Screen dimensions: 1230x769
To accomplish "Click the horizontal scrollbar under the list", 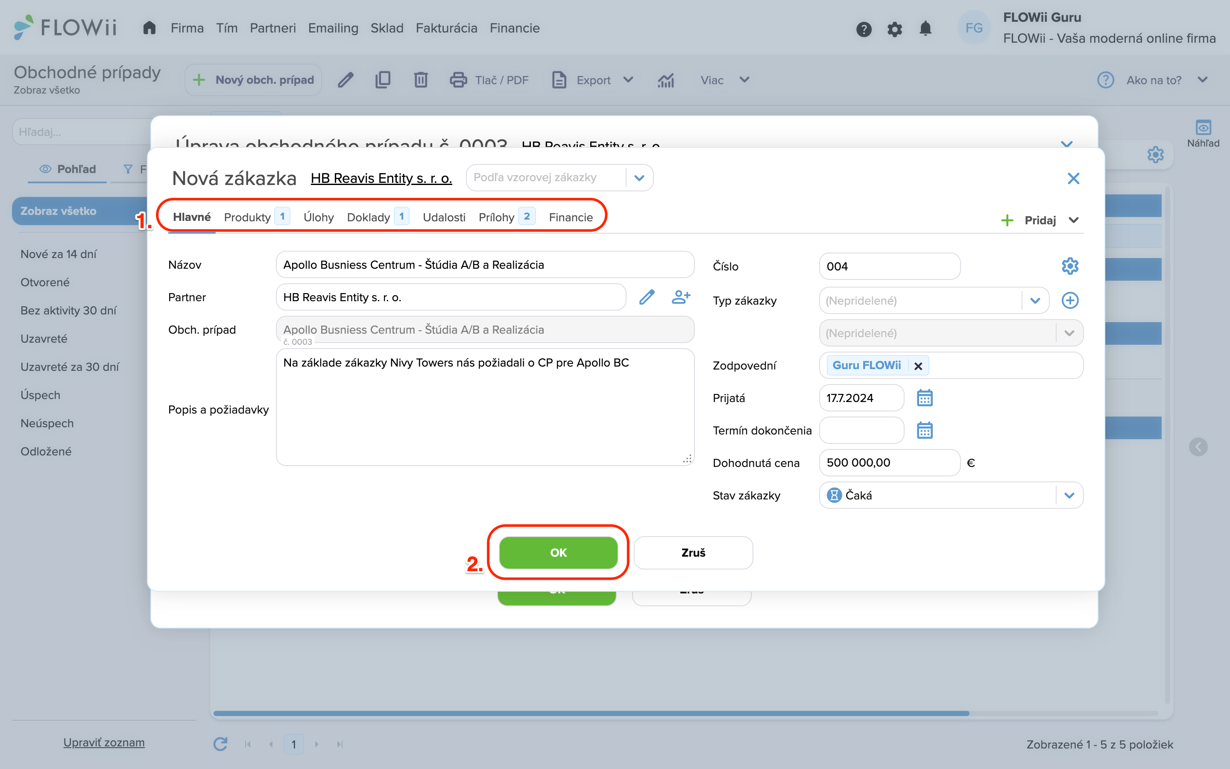I will click(591, 713).
